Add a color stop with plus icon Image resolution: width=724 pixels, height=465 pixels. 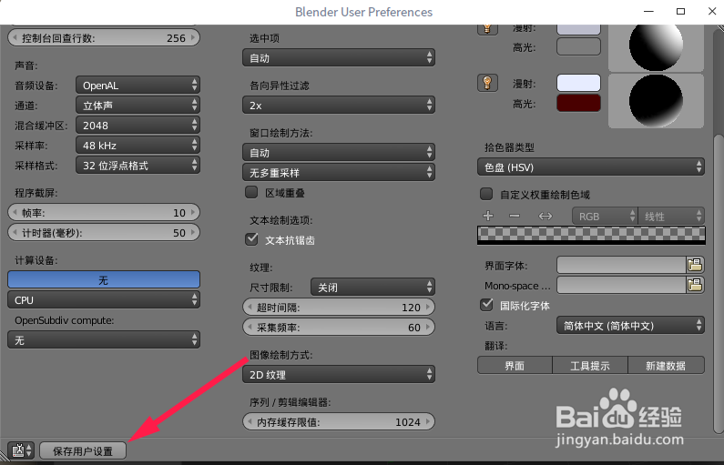tap(488, 216)
